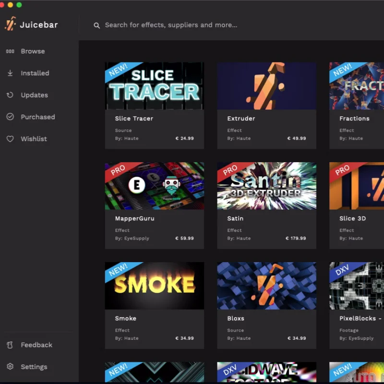Open the Fractions thumbnail image
Screen dimensions: 384x384
357,86
